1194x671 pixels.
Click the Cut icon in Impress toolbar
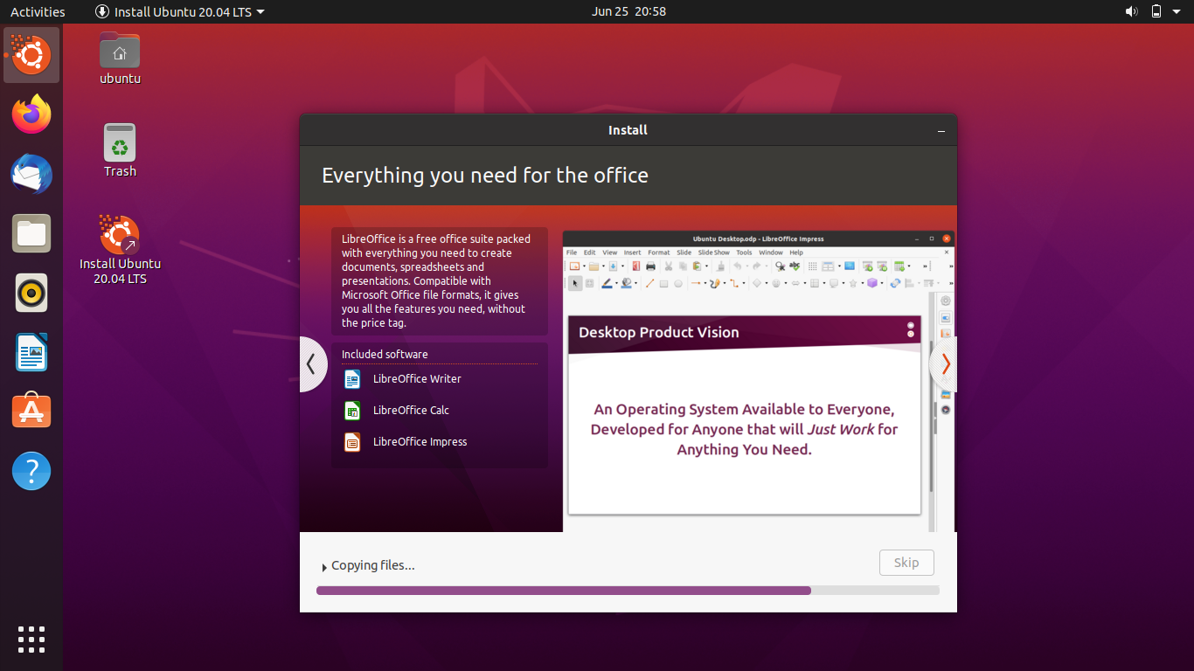(x=668, y=266)
